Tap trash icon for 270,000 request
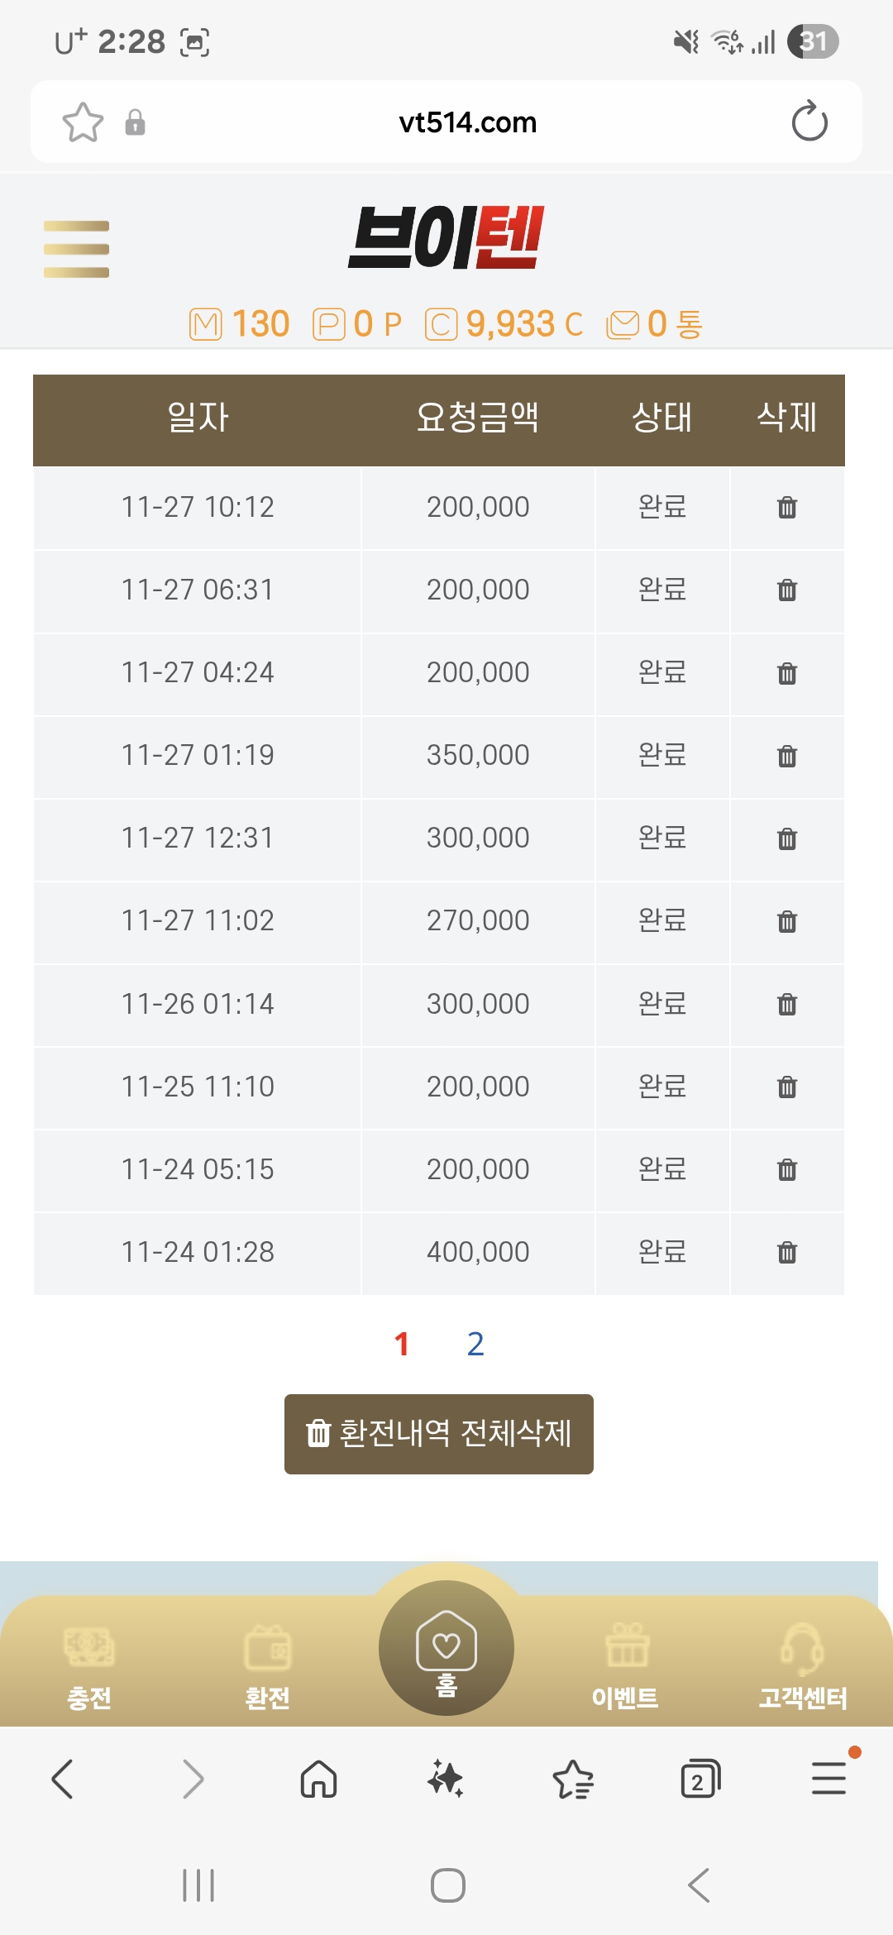The image size is (893, 1935). click(786, 921)
